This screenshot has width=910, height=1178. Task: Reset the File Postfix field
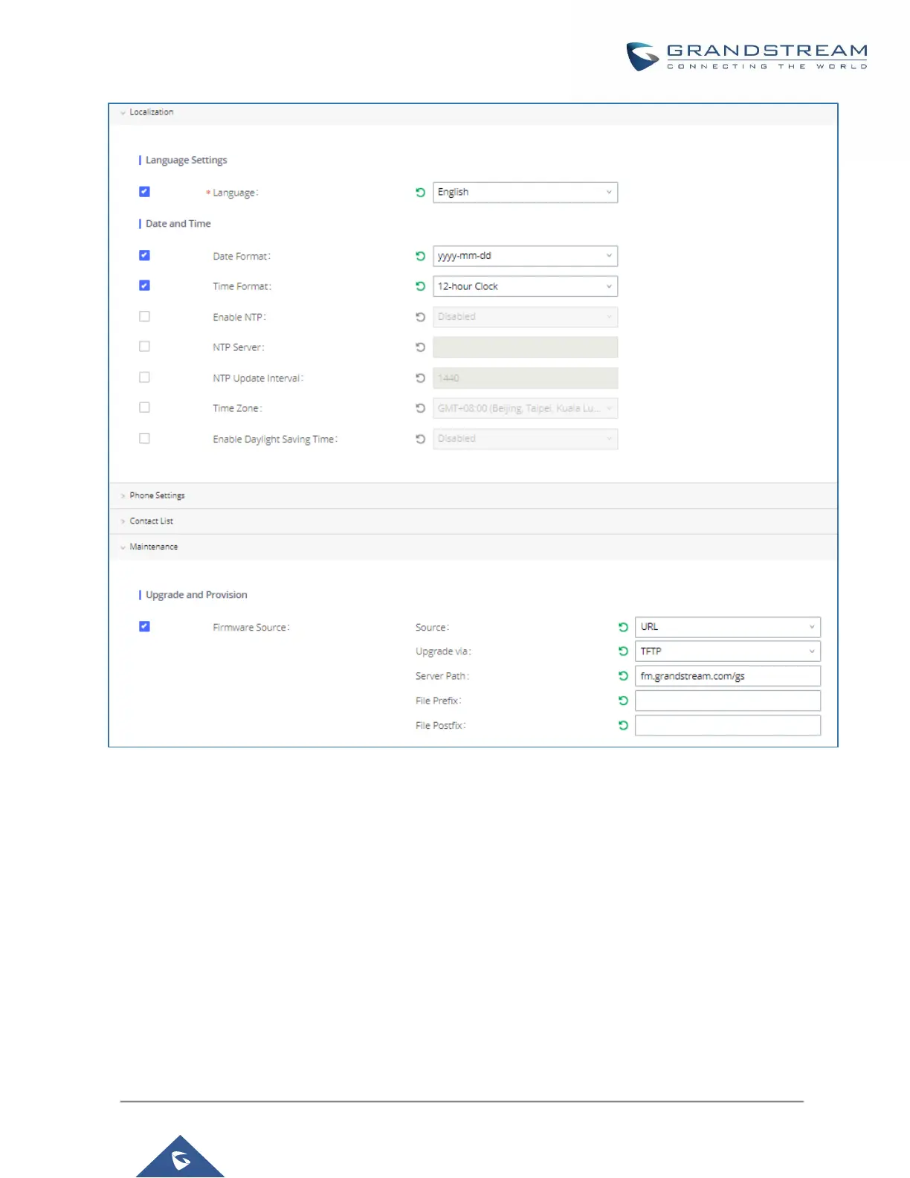tap(623, 725)
